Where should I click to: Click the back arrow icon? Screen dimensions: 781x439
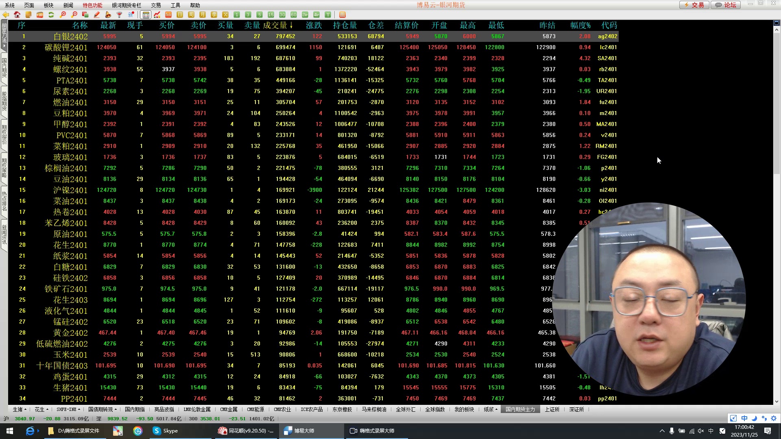coord(6,15)
